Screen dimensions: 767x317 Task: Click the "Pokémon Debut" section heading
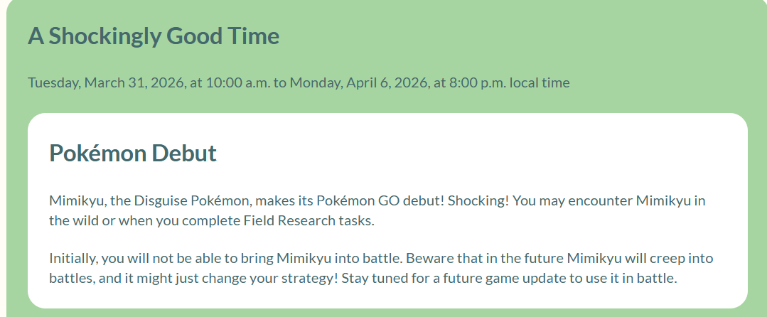point(133,153)
